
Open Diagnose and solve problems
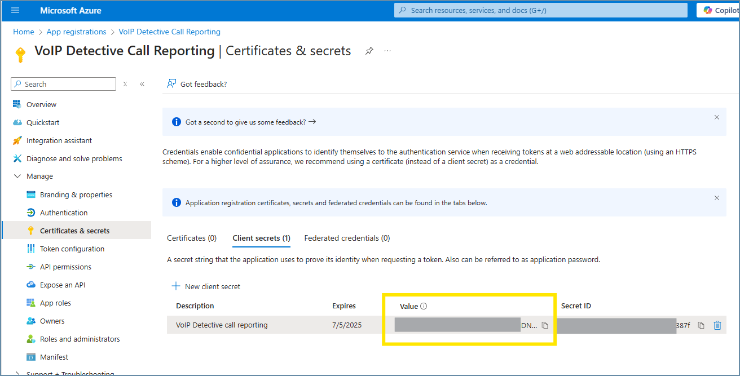[74, 158]
